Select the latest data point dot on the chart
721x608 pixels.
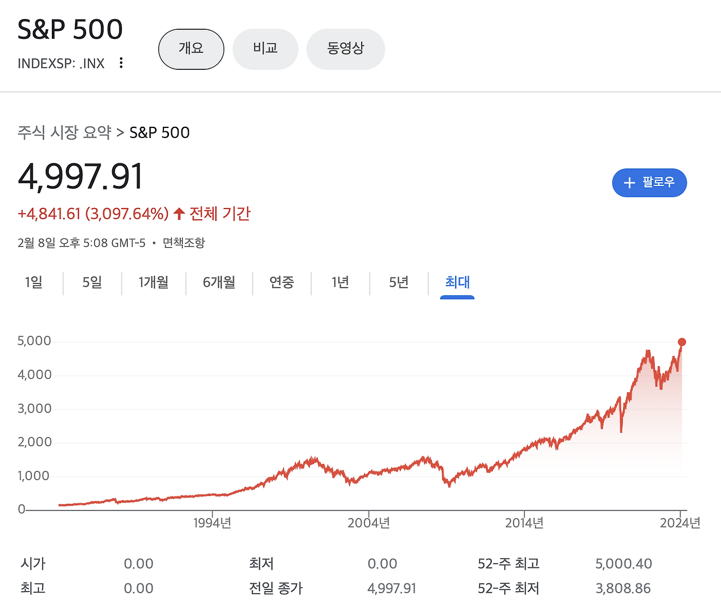click(682, 341)
